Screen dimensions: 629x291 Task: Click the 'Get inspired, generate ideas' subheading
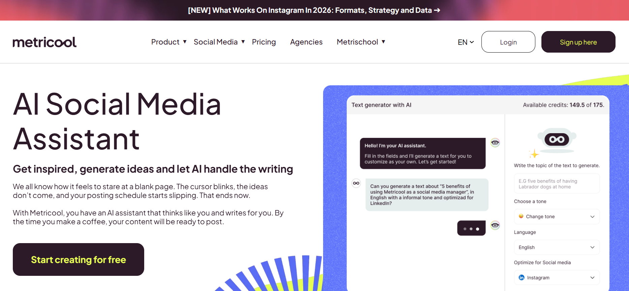pyautogui.click(x=153, y=169)
